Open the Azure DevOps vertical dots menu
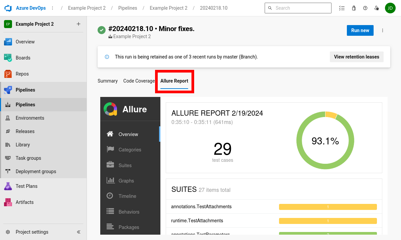The image size is (401, 240). pos(52,8)
